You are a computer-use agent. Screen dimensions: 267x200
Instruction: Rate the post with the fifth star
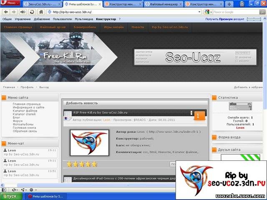[x=94, y=164]
